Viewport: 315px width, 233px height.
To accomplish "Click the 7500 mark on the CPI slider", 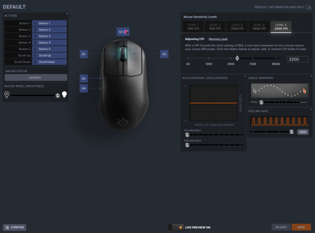I will (x=252, y=58).
